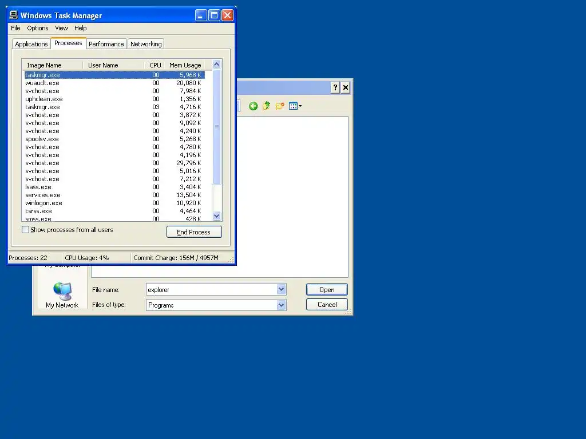Select the highlighted taskmgr.exe row using 5,968 K
This screenshot has height=439, width=586.
click(x=113, y=75)
